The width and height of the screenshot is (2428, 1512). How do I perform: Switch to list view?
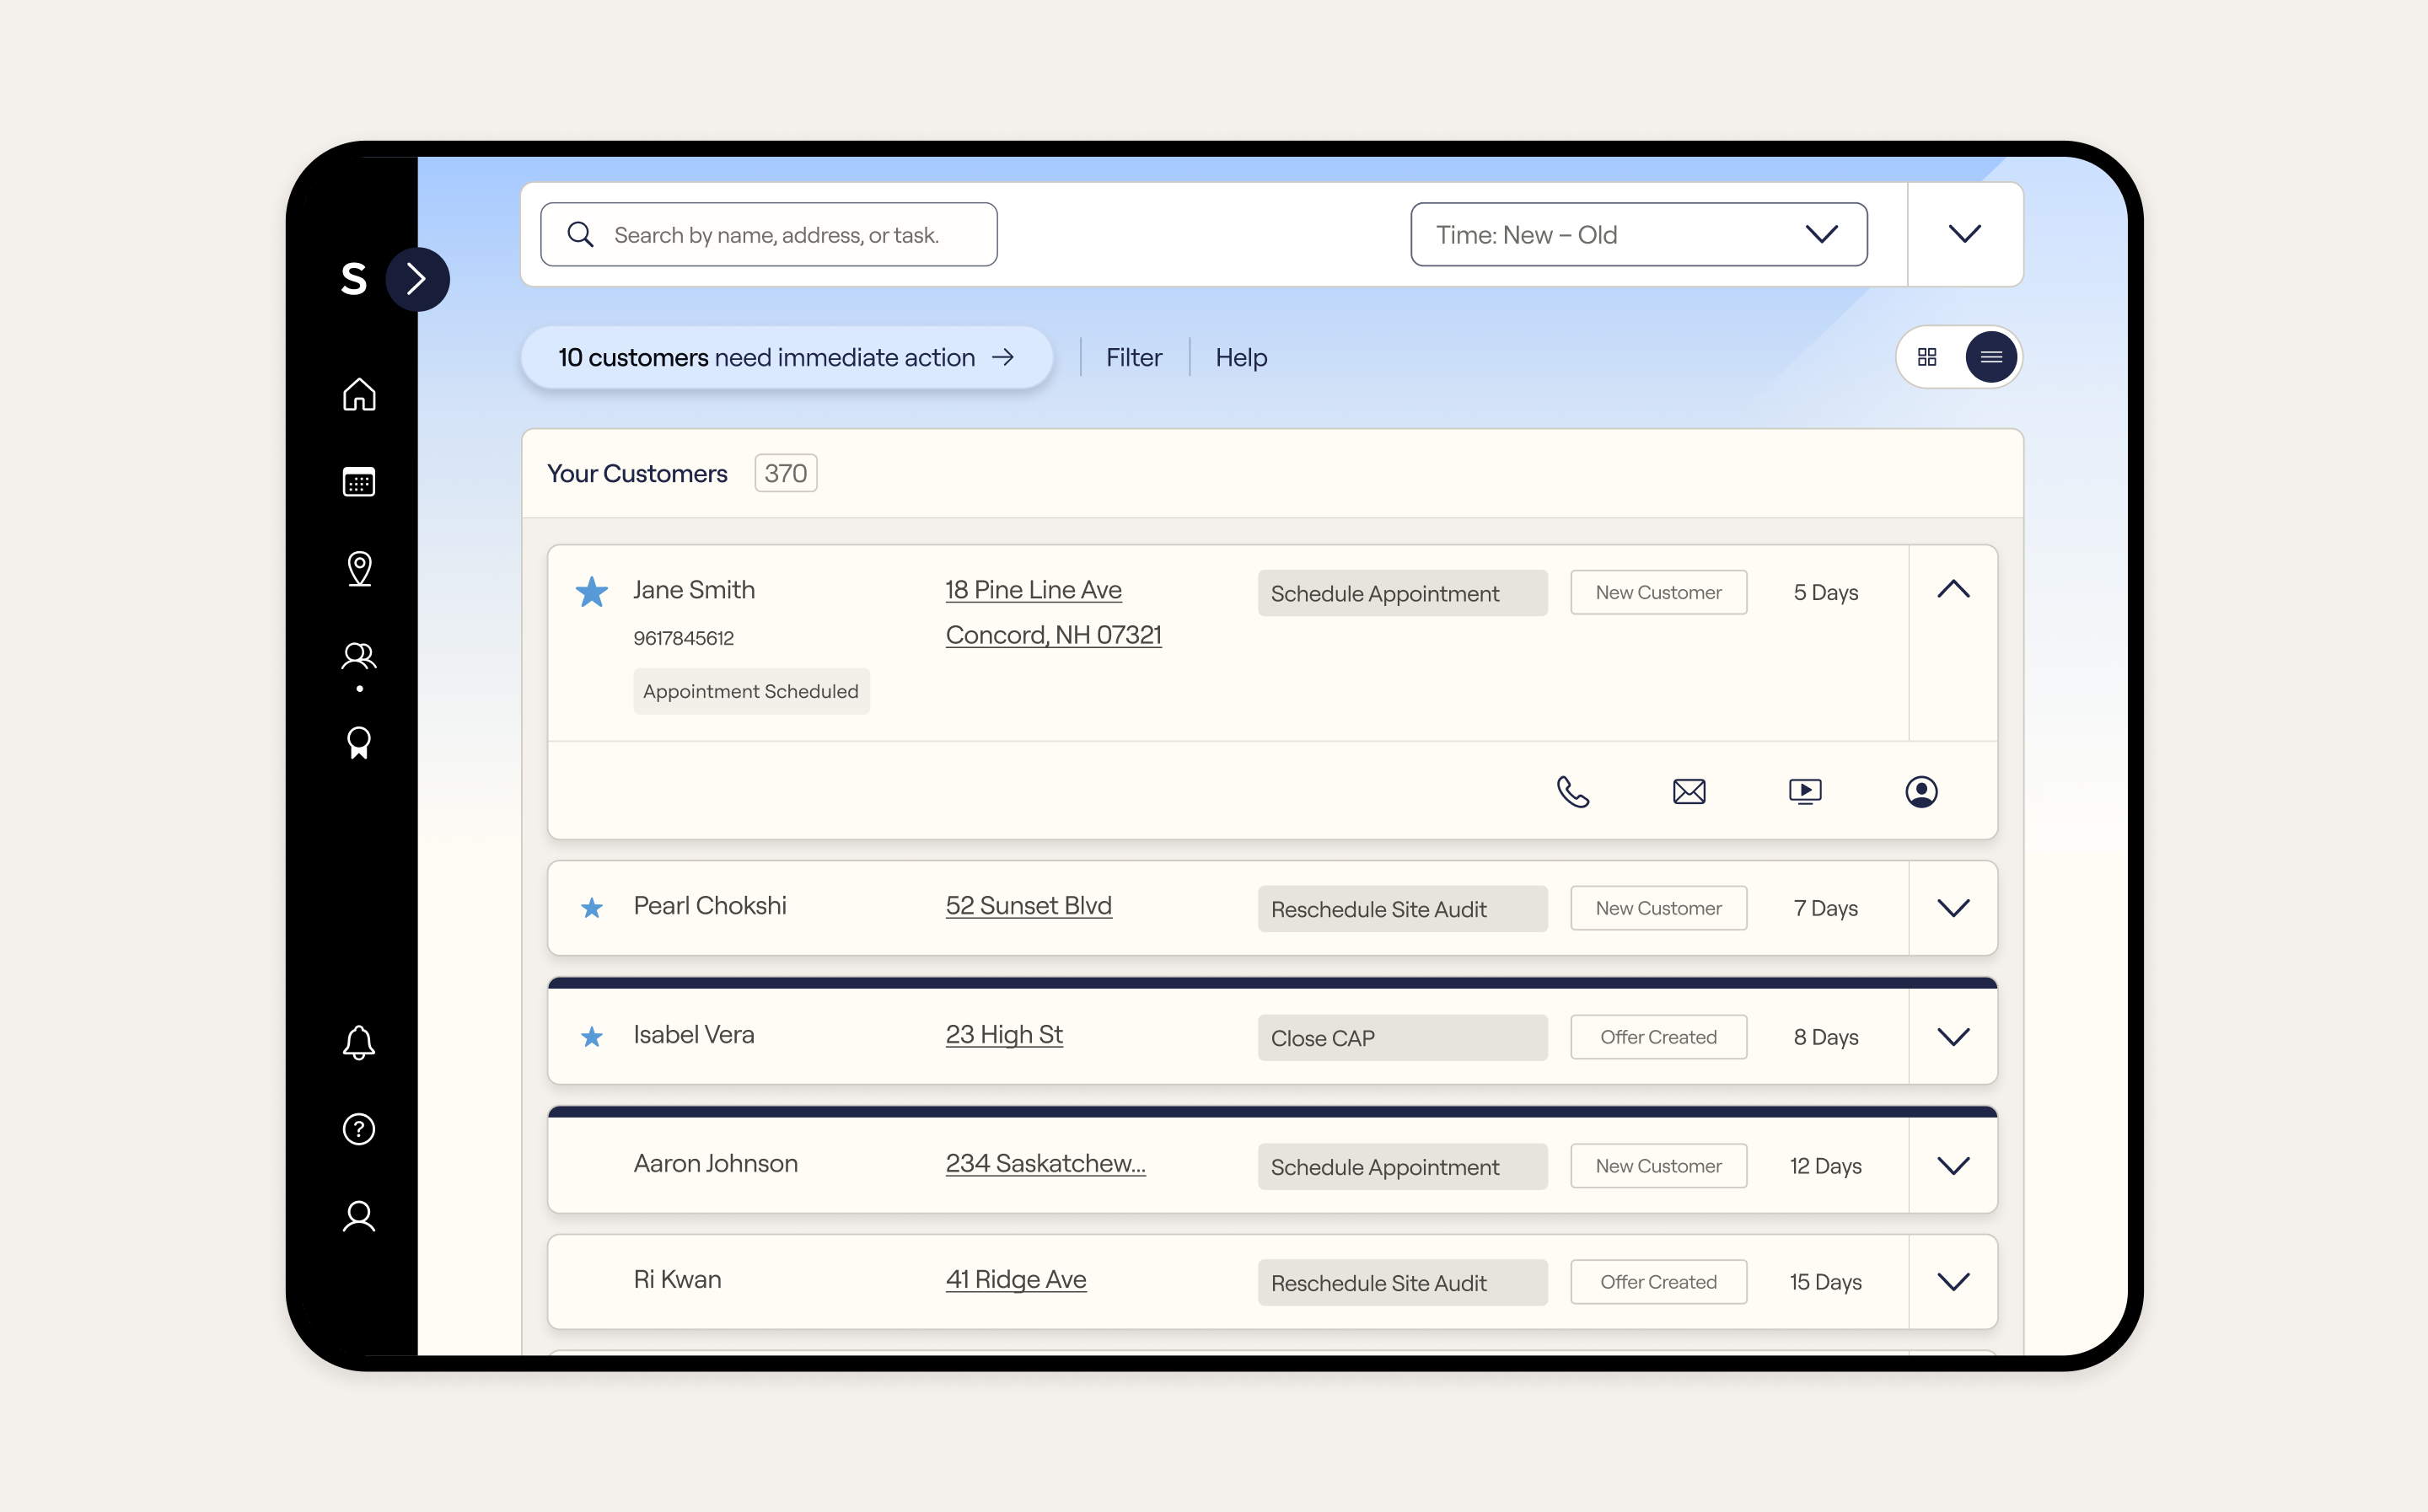tap(1991, 357)
